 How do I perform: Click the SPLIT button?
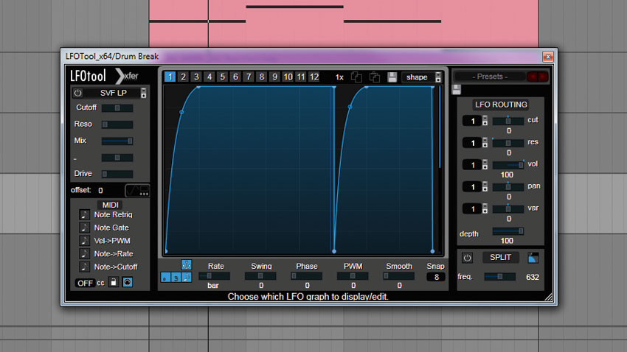[501, 258]
